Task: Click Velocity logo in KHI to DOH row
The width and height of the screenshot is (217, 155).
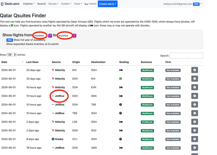Action: pyautogui.click(x=53, y=70)
